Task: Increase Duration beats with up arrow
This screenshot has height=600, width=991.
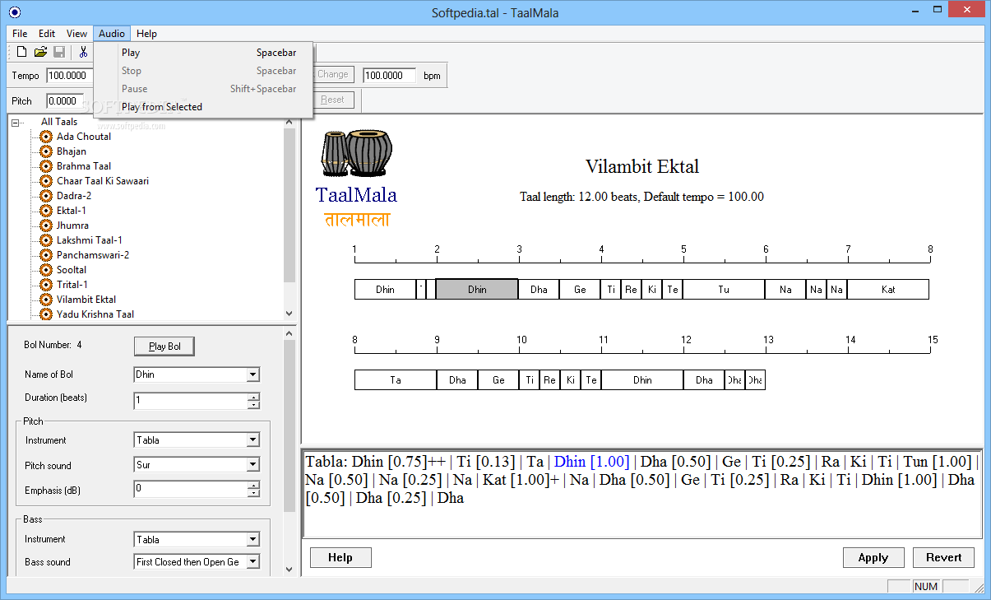Action: [x=253, y=397]
